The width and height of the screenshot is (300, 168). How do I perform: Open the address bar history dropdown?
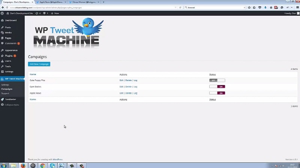[x=175, y=7]
